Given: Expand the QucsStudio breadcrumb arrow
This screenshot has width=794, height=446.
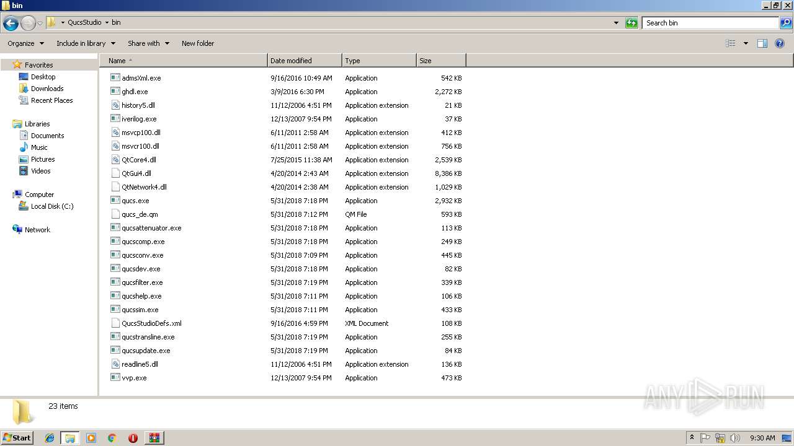Looking at the screenshot, I should 107,22.
